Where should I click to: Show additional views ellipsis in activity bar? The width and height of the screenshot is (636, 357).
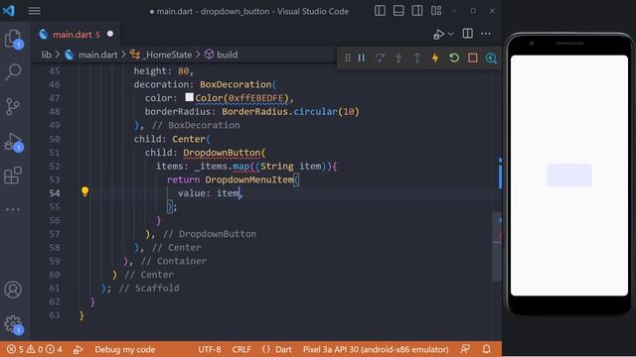tap(13, 209)
